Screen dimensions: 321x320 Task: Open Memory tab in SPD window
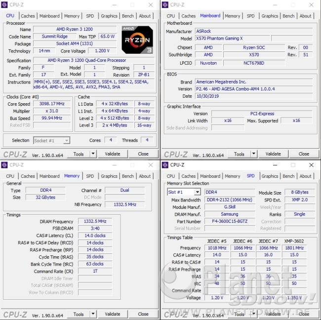(233, 176)
